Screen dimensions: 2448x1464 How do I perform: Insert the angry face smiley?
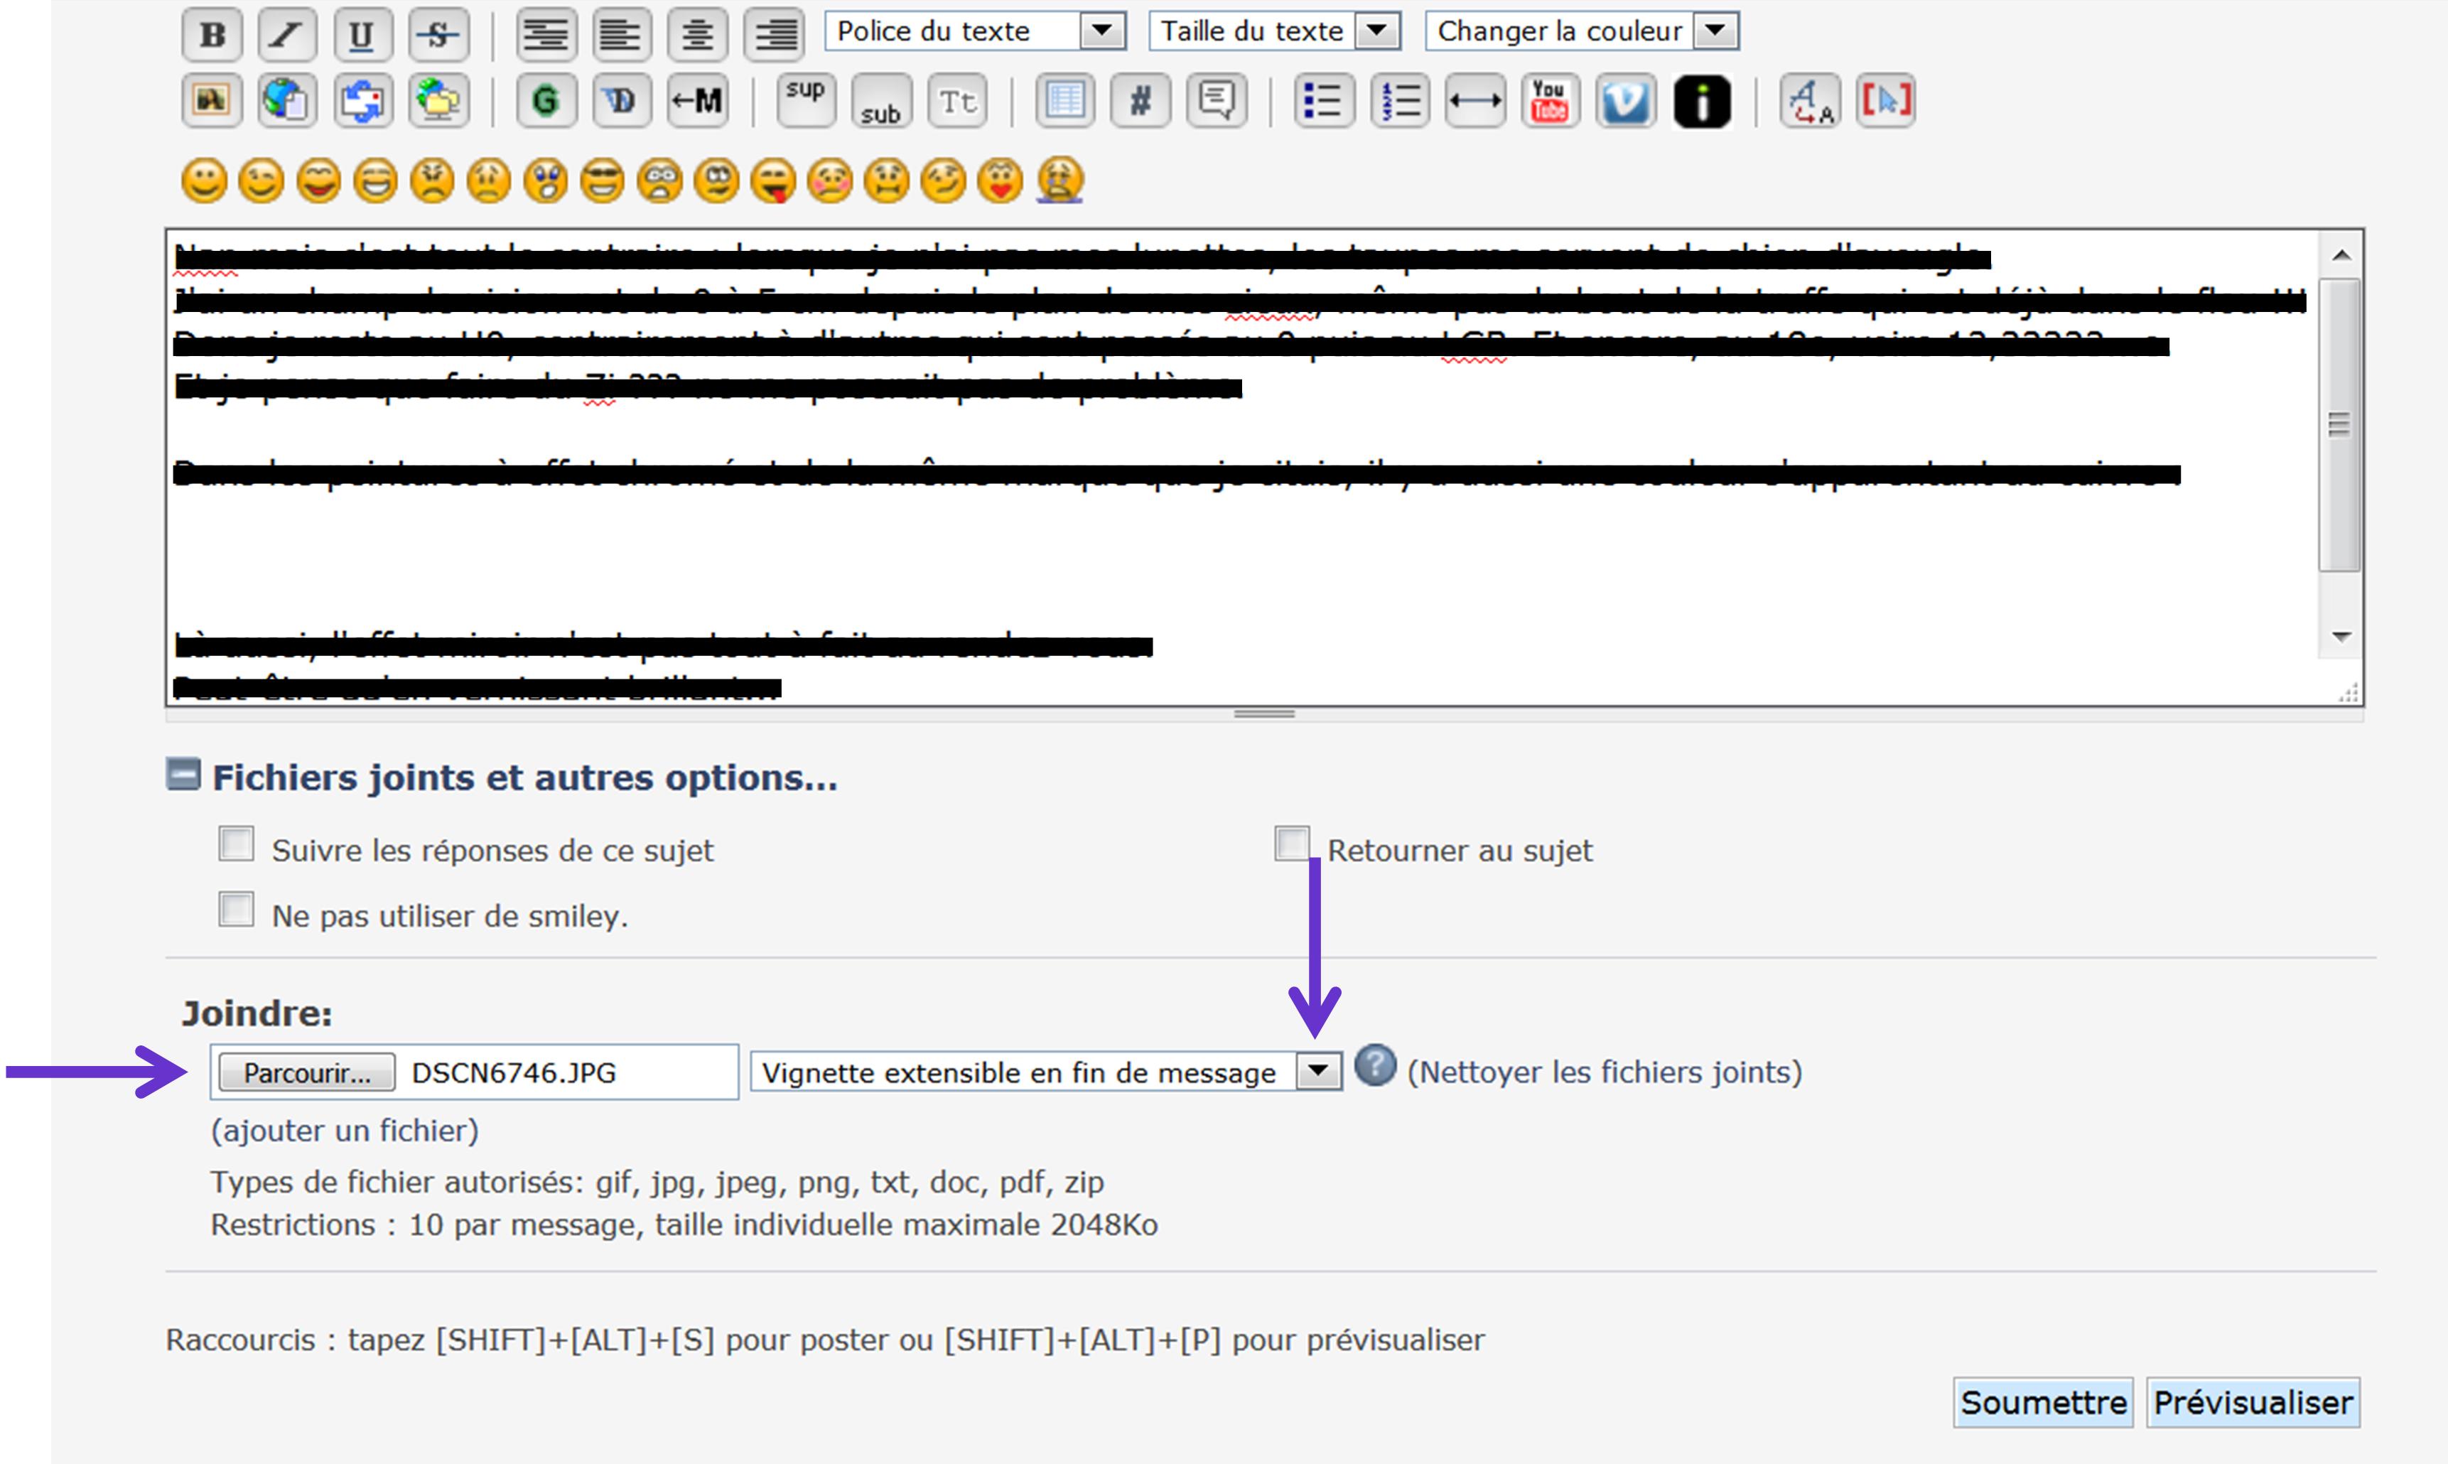[x=432, y=181]
